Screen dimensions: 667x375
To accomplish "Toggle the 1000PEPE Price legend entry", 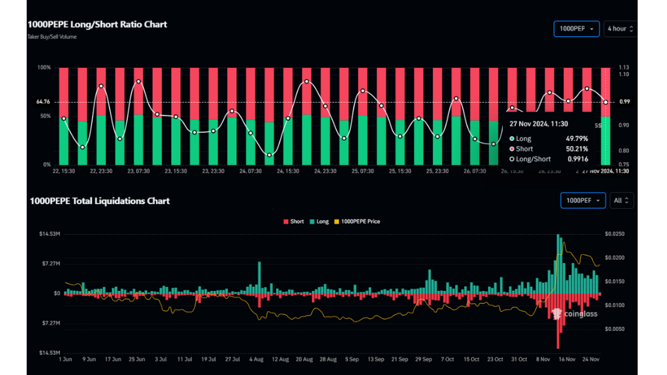I will point(357,222).
